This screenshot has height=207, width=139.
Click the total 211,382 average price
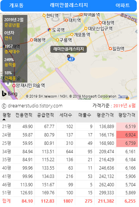106,201
